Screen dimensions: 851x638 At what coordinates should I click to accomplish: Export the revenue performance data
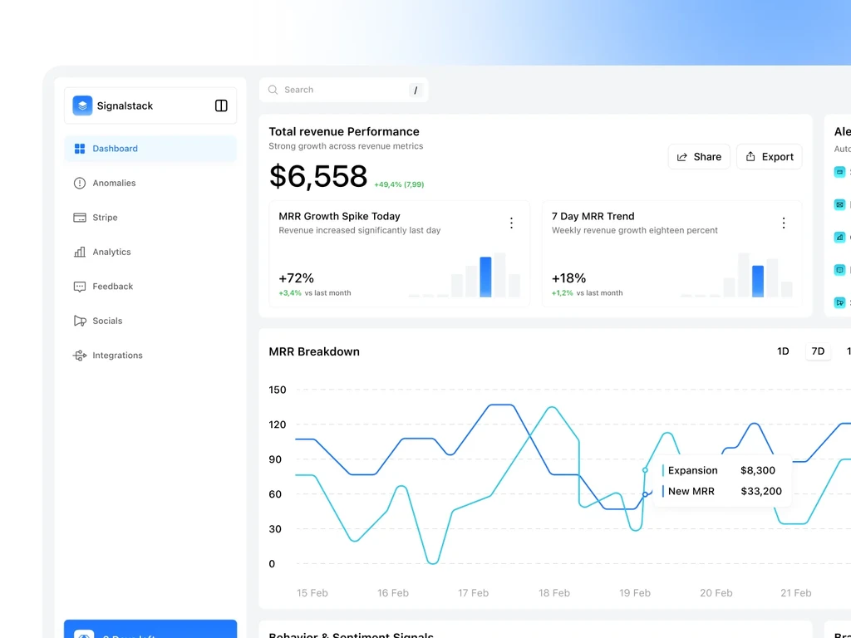coord(769,157)
